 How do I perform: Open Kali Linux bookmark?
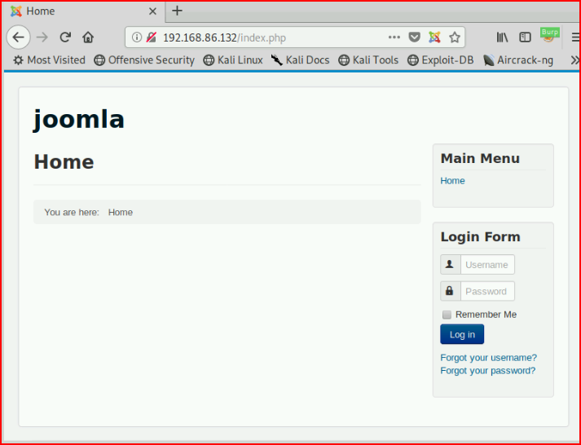(233, 60)
